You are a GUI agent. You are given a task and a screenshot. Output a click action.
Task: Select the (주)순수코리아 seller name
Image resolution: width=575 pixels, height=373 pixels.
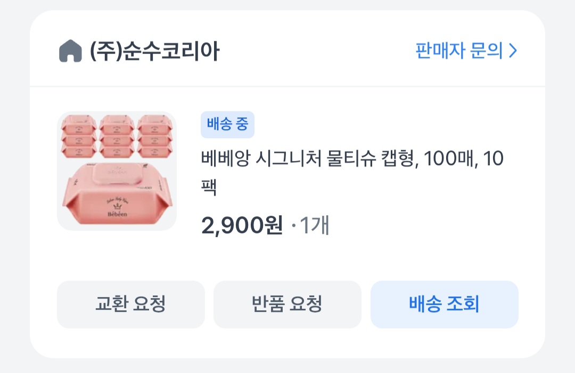[x=154, y=52]
